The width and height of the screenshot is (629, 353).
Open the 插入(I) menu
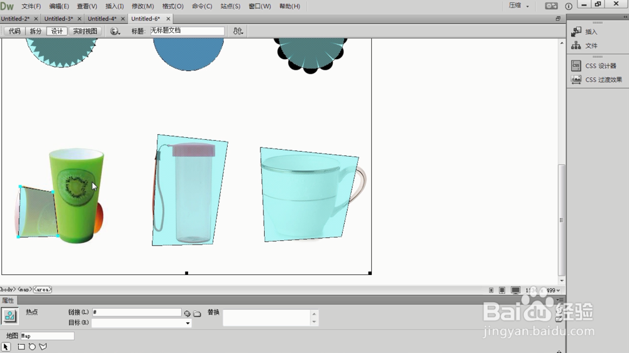click(114, 6)
